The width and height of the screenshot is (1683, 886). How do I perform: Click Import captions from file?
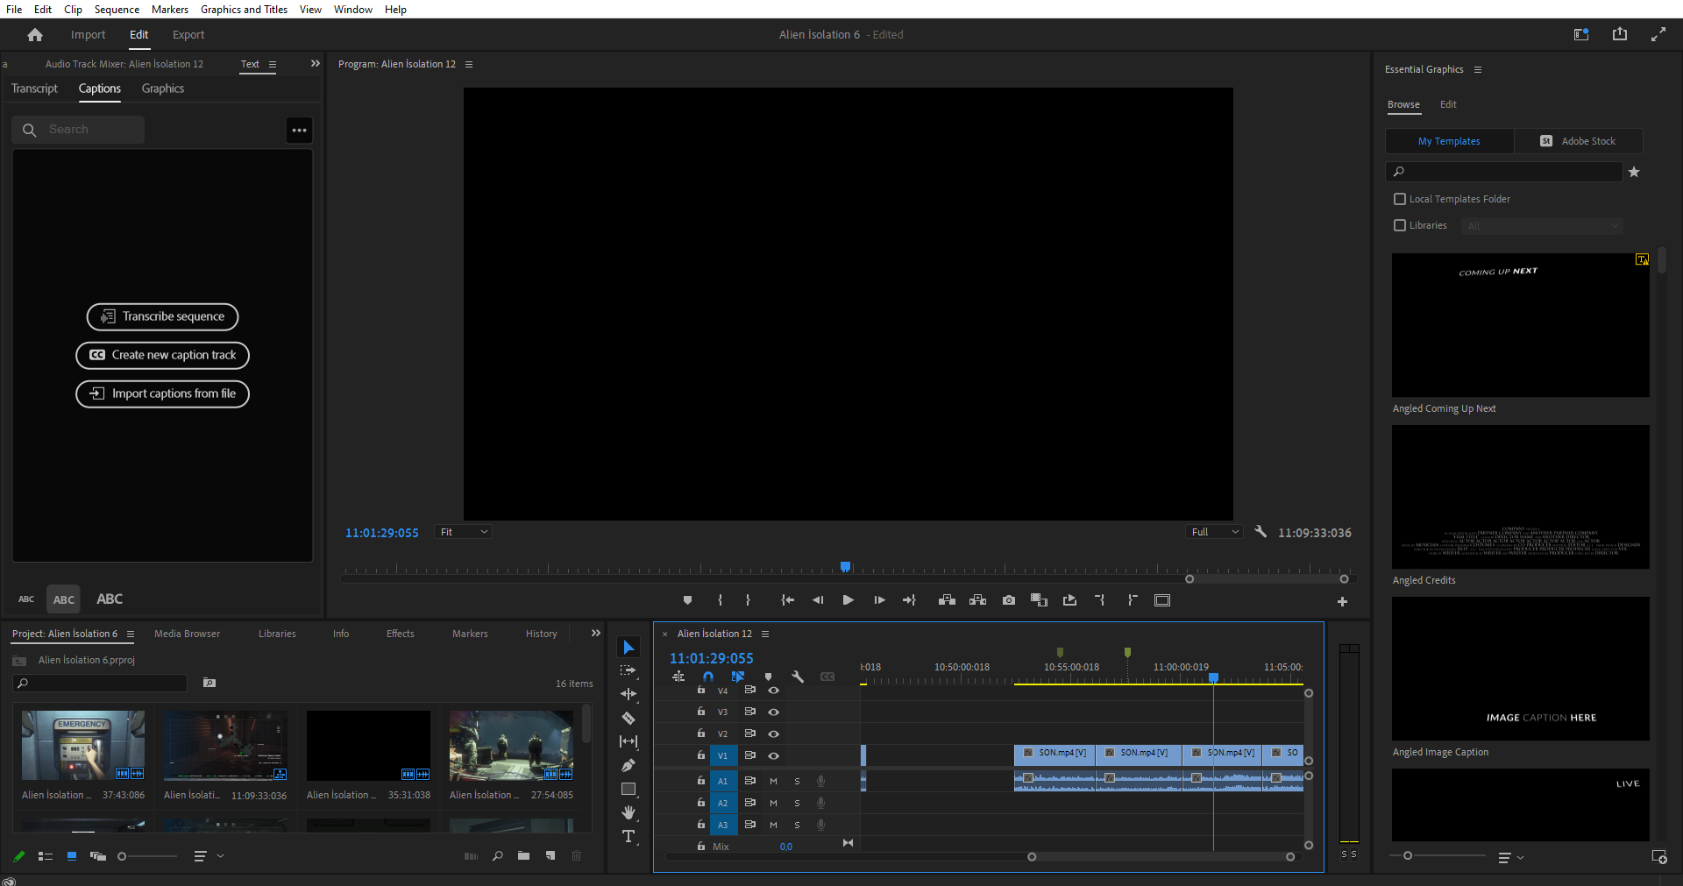(162, 394)
